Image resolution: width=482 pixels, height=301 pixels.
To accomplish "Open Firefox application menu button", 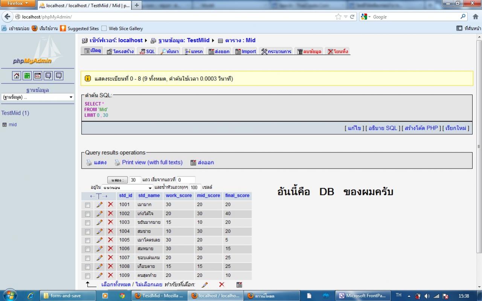I will pyautogui.click(x=18, y=3).
